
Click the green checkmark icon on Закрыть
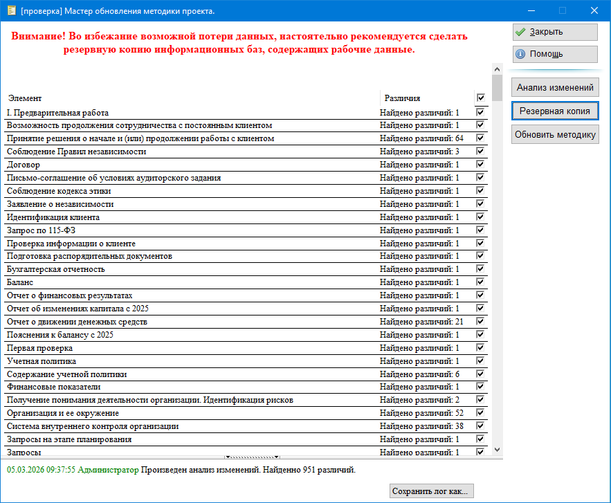click(x=521, y=32)
